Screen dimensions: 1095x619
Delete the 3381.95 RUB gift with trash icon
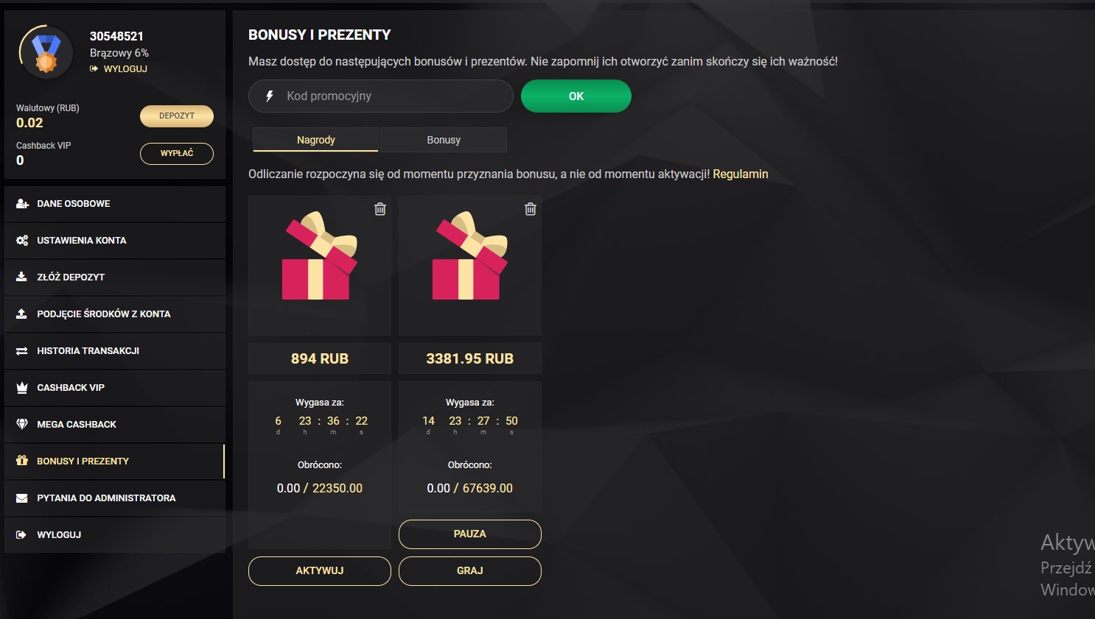530,209
